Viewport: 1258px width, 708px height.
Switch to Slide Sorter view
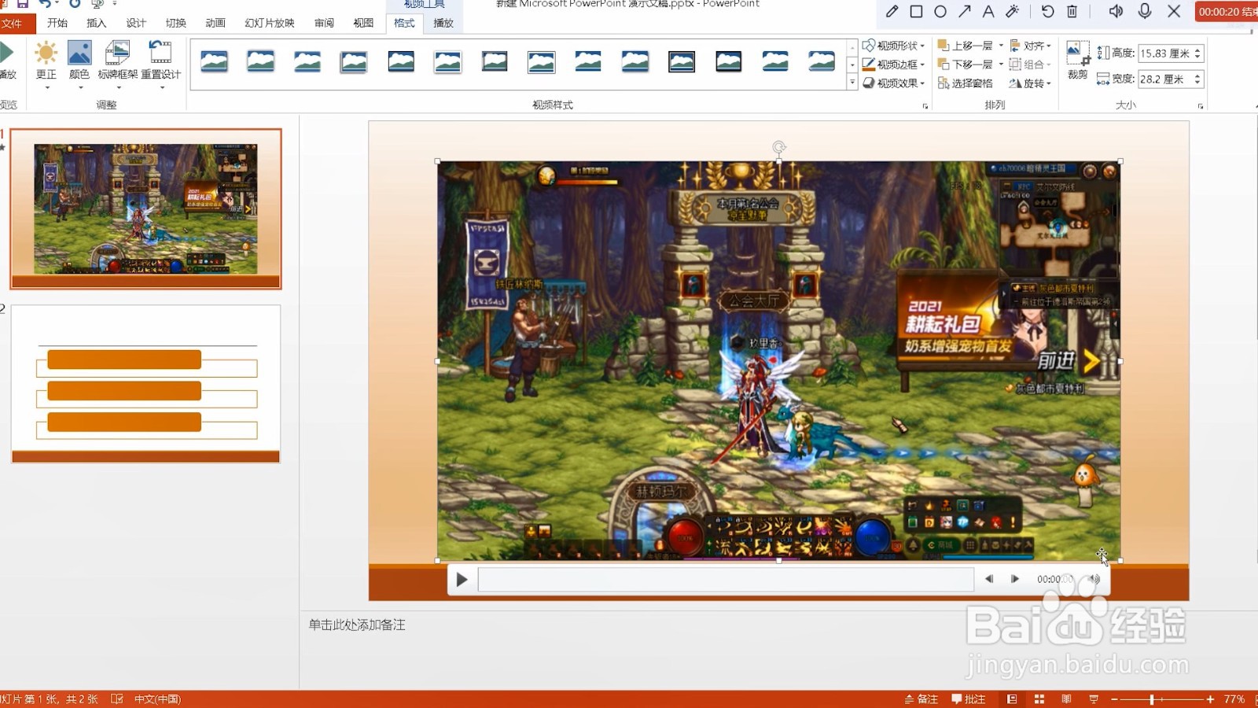(x=1039, y=699)
